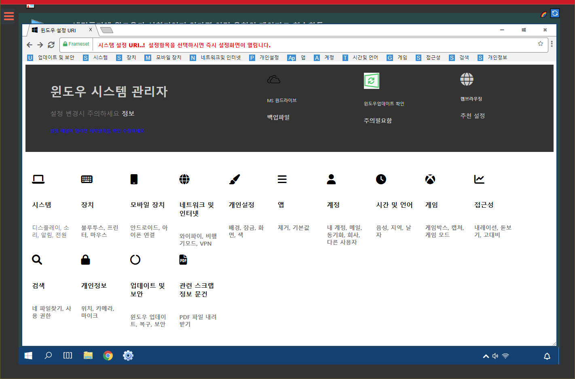The height and width of the screenshot is (379, 575).
Task: Click the 업데이트 및 보안 heading
Action: tap(148, 290)
